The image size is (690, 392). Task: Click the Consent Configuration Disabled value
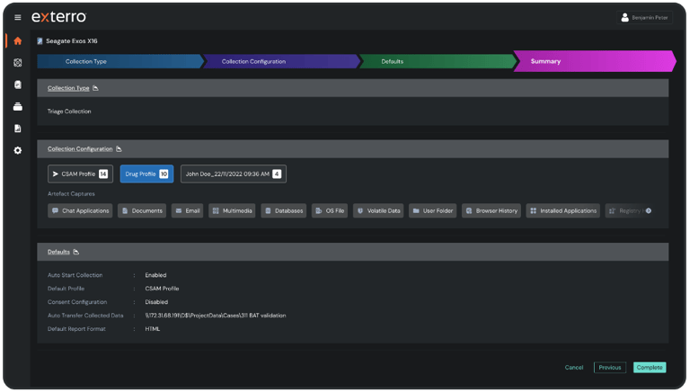tap(156, 302)
